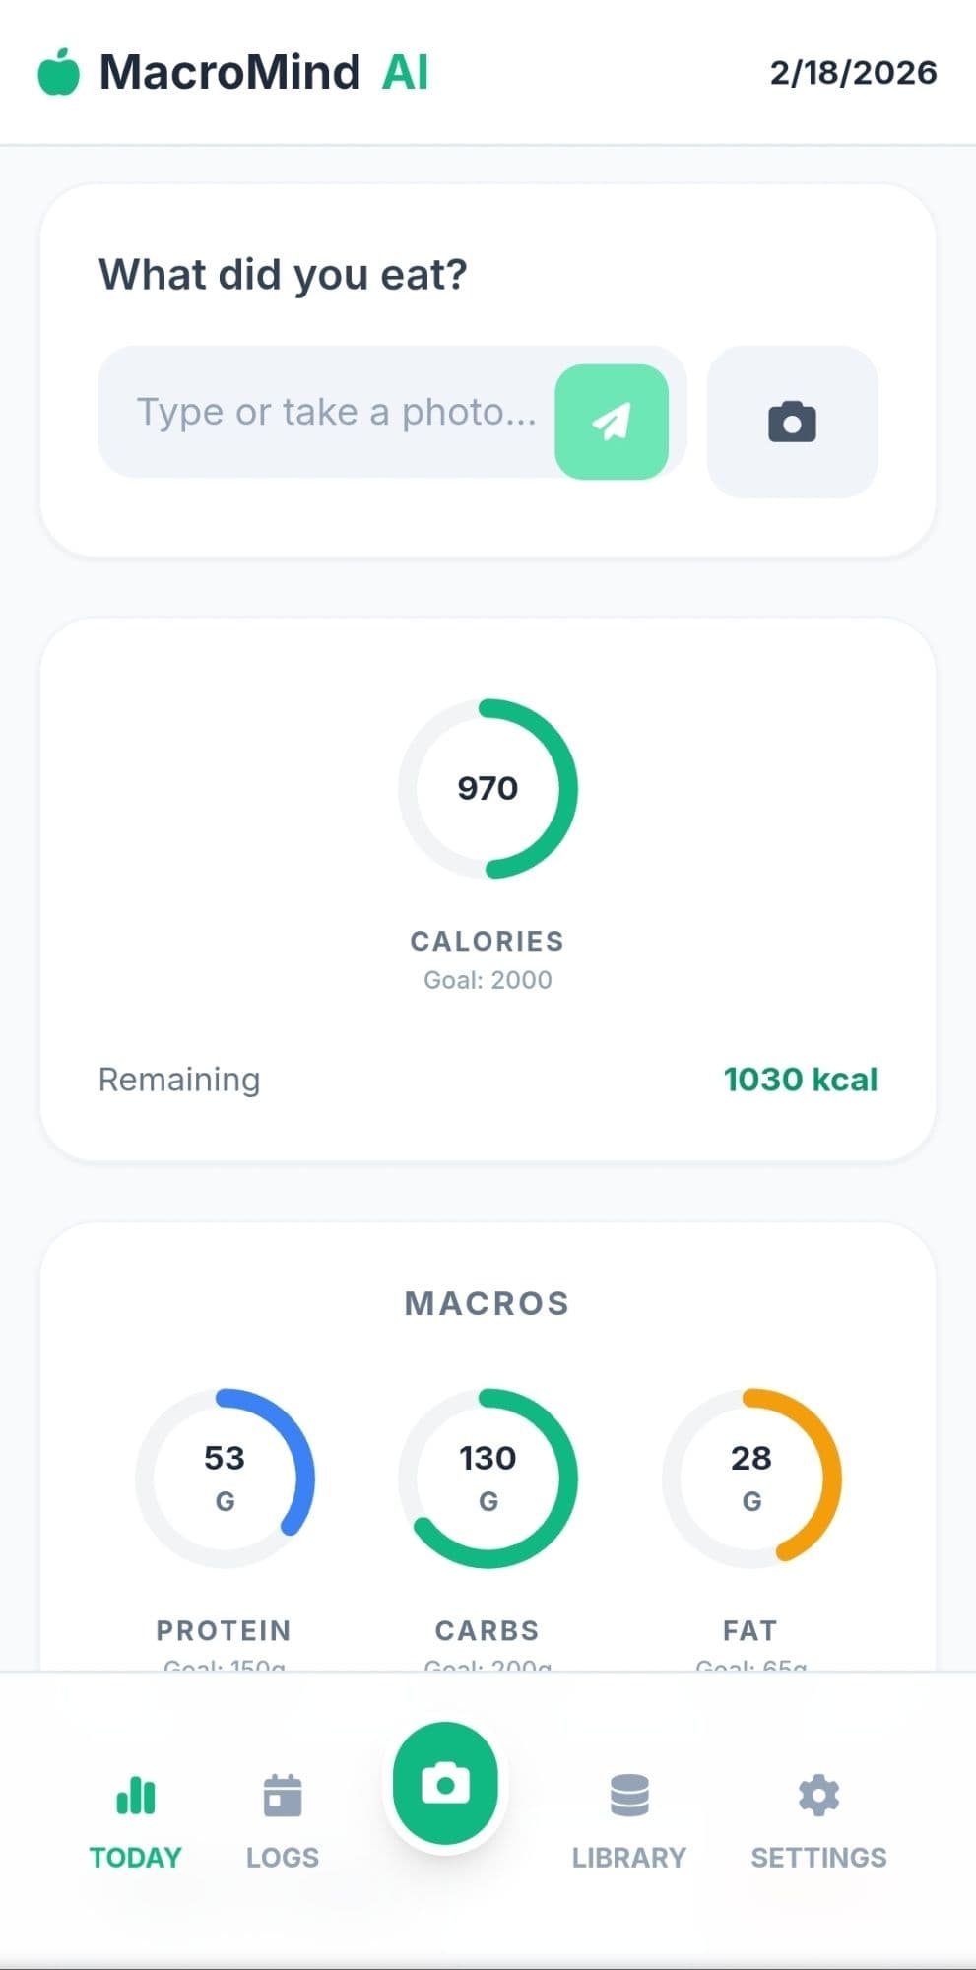976x1970 pixels.
Task: Click the 'Type or take a photo' field
Action: [x=335, y=412]
